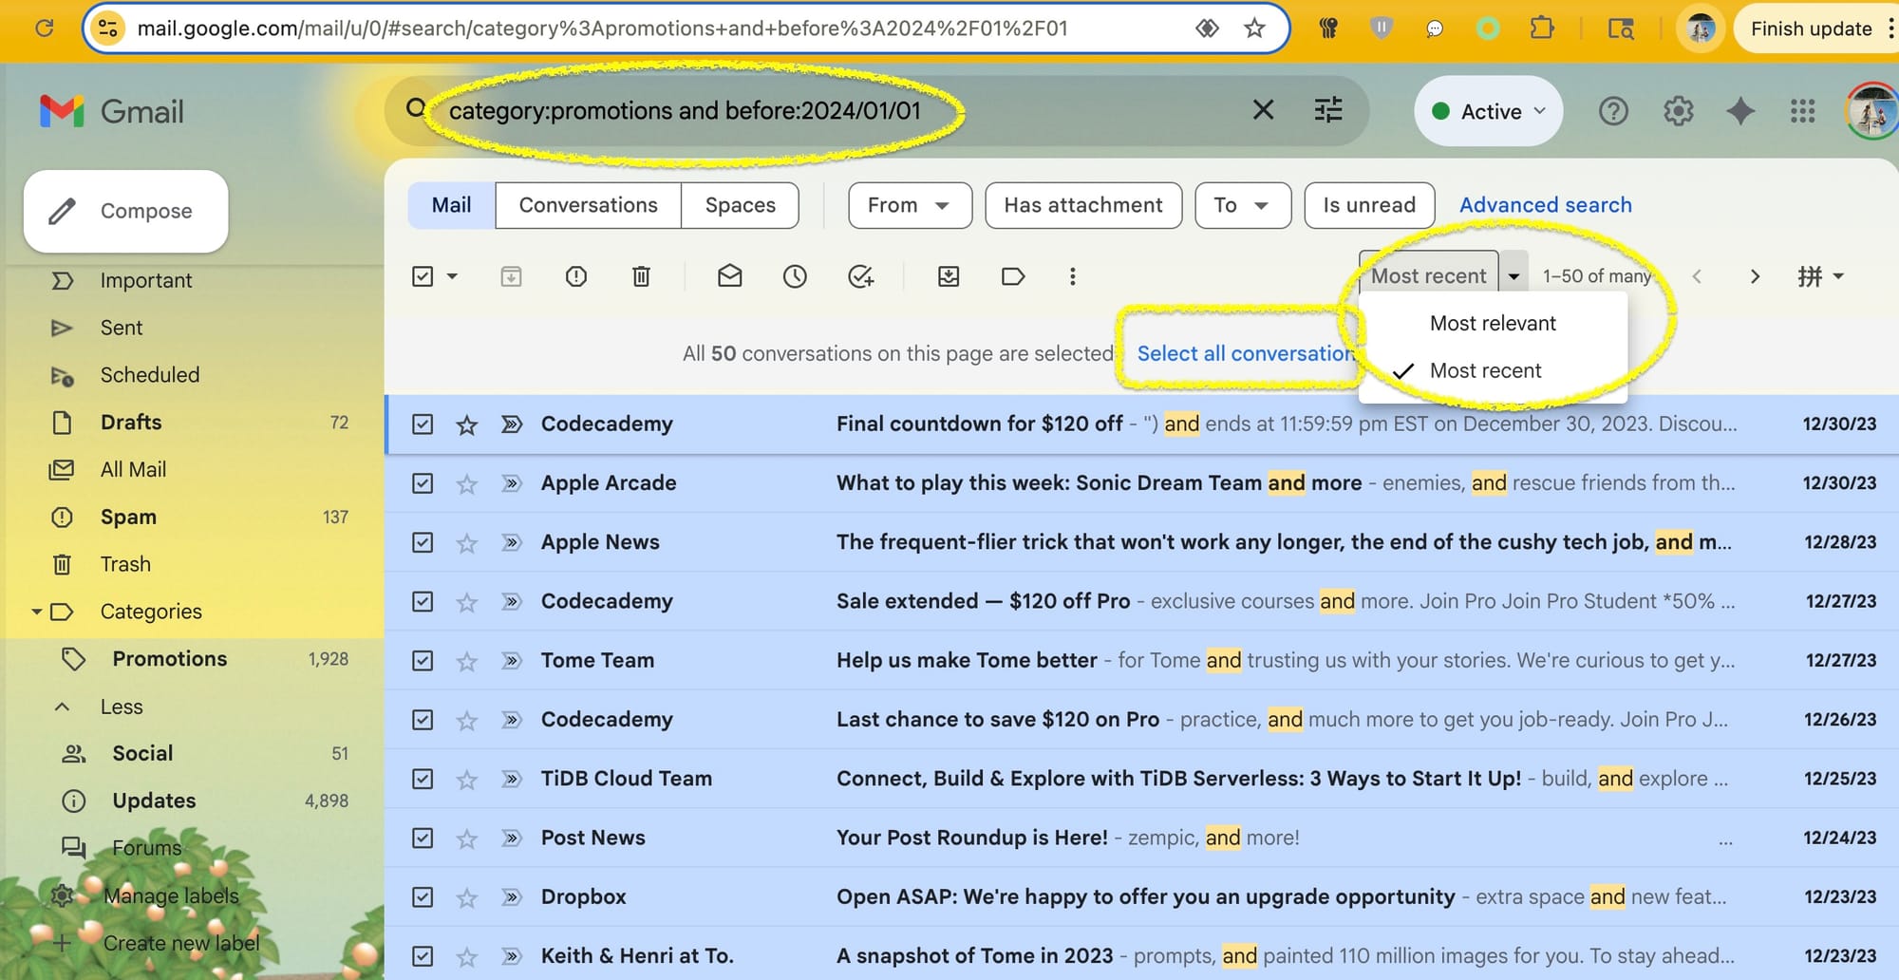
Task: Click the Labels tag icon in the toolbar
Action: [1013, 276]
